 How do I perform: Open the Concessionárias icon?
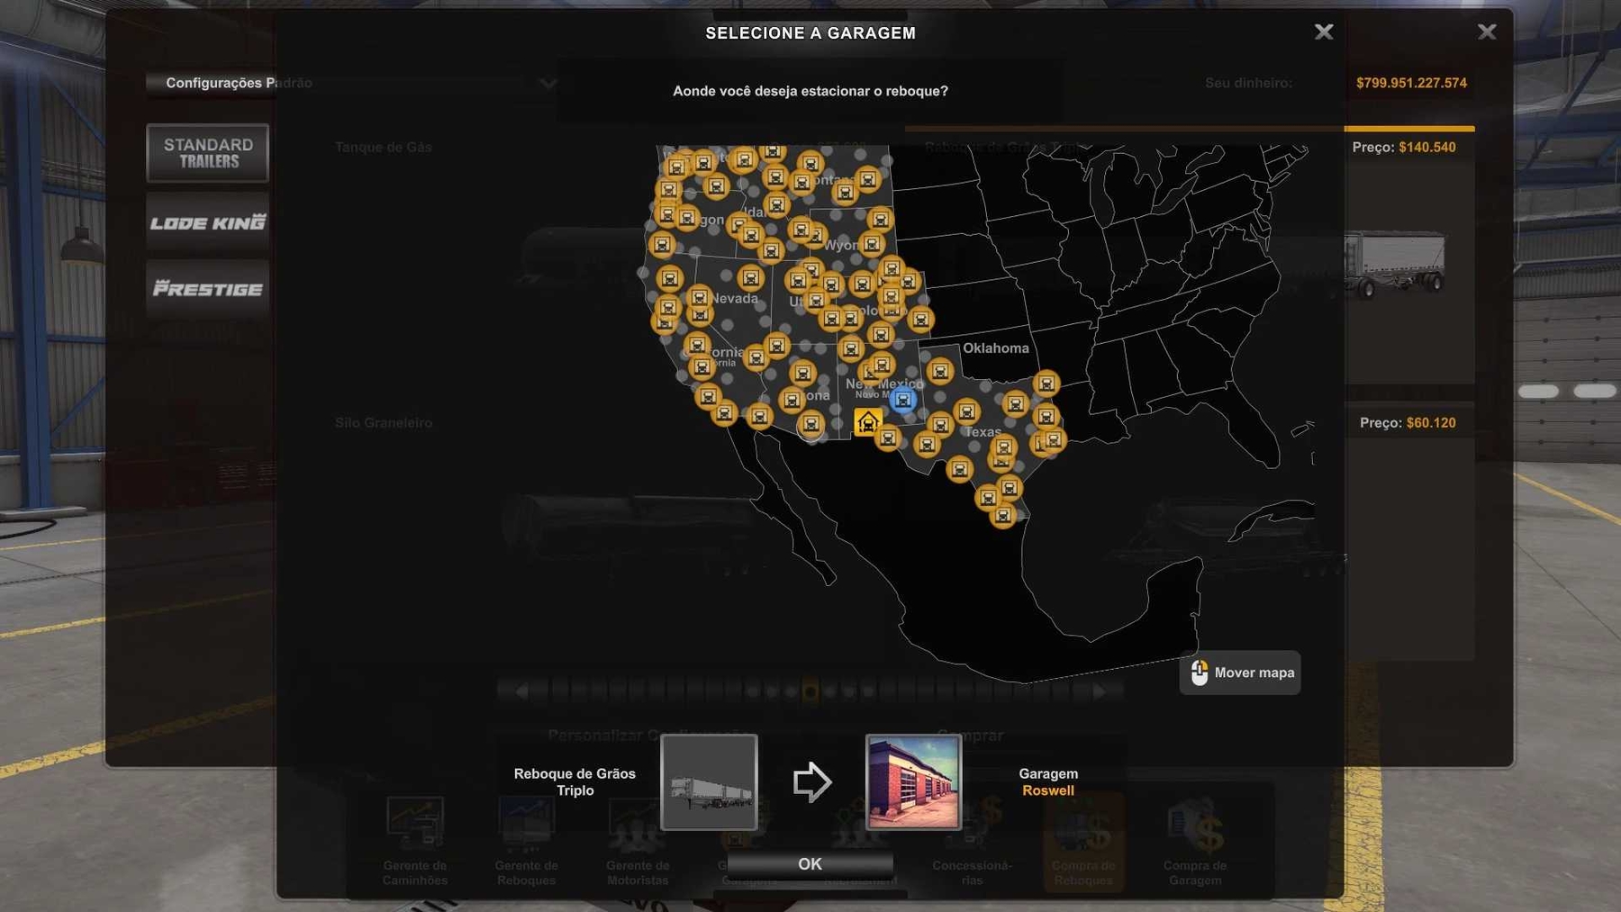pyautogui.click(x=972, y=838)
